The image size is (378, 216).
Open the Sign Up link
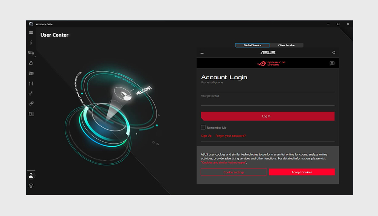[206, 136]
